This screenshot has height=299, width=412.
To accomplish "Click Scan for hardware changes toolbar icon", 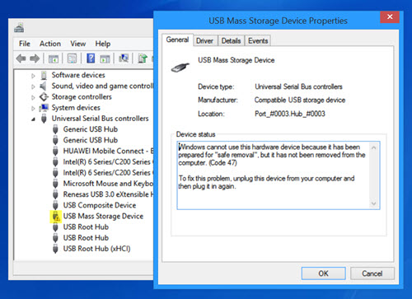I will coord(124,58).
